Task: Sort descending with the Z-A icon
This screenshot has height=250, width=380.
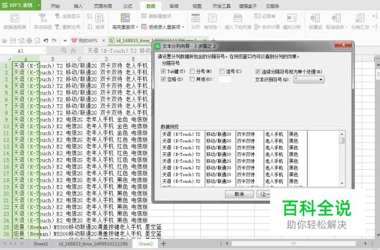Action: click(x=89, y=26)
